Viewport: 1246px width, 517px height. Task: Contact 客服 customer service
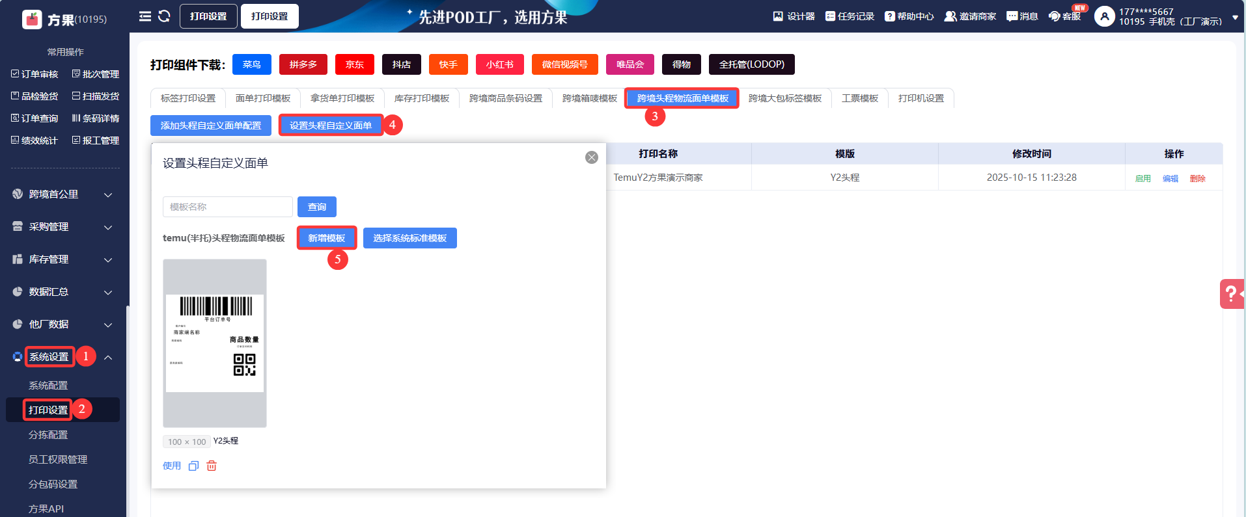1064,16
